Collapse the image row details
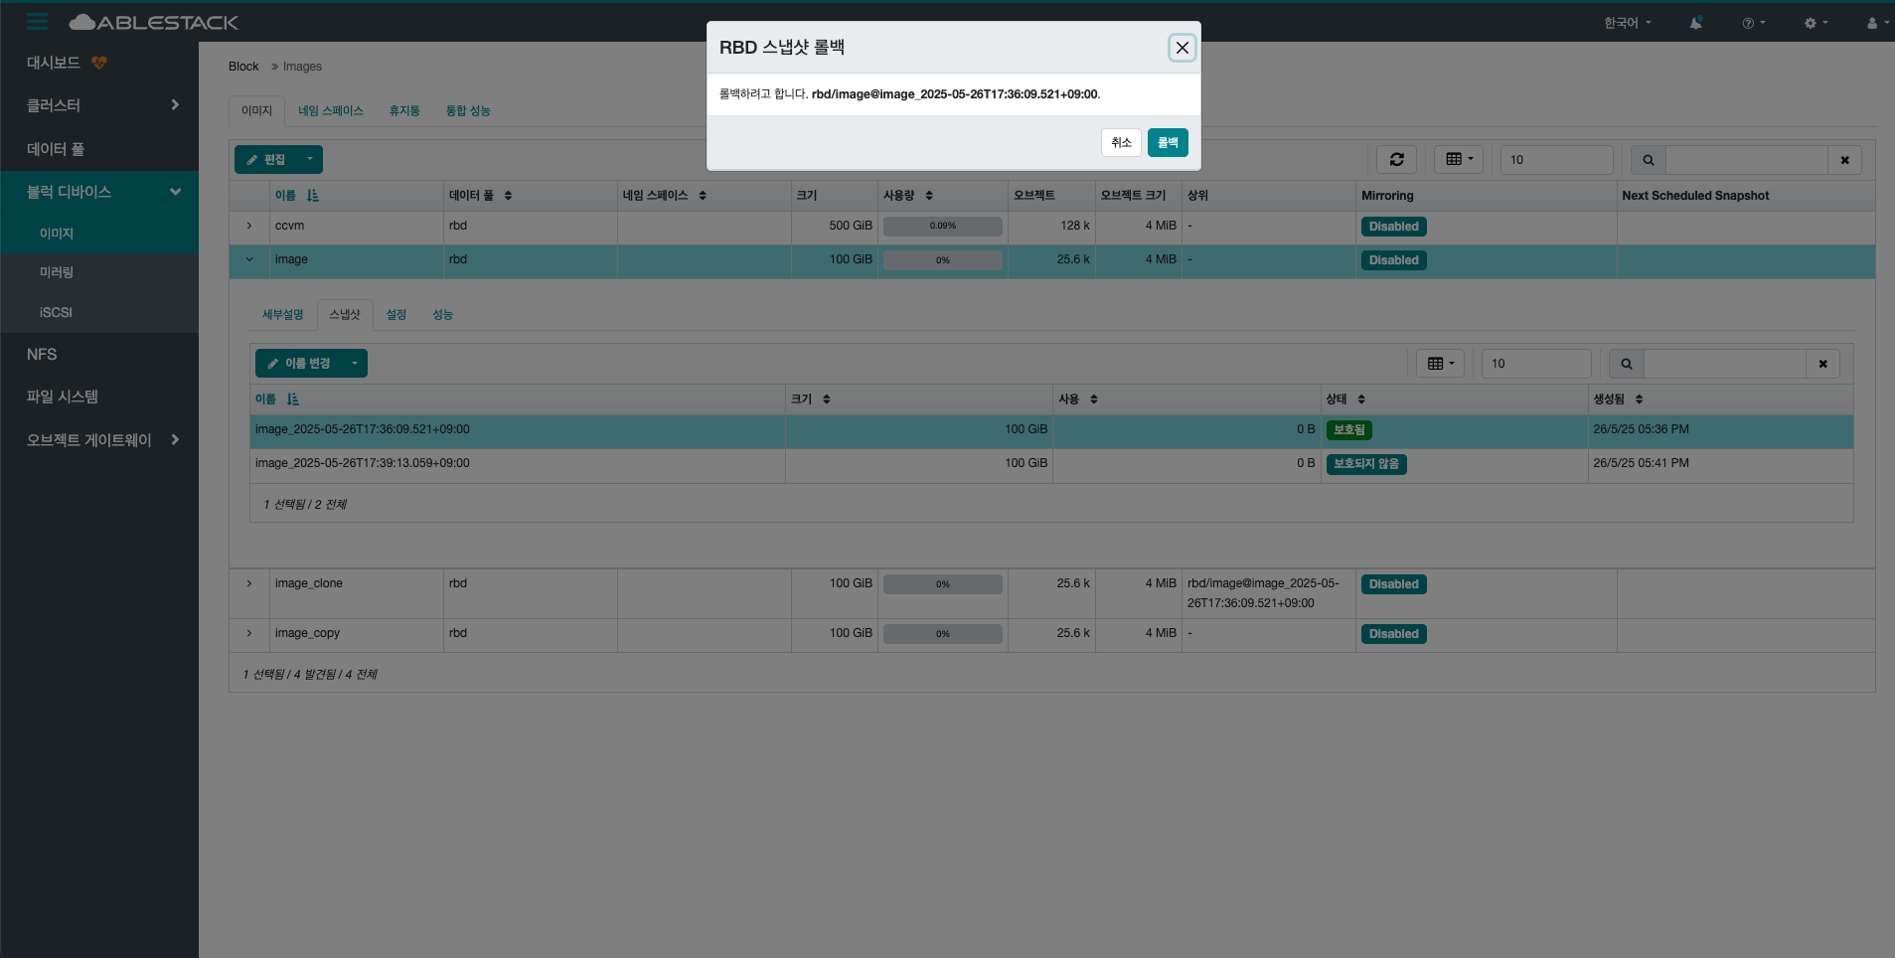 click(249, 259)
